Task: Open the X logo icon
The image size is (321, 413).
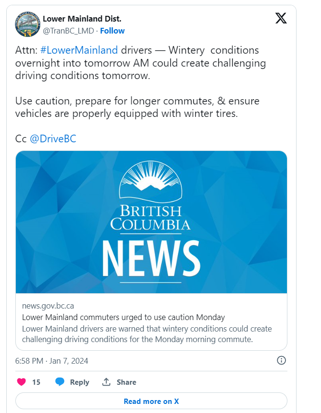Action: click(x=281, y=18)
